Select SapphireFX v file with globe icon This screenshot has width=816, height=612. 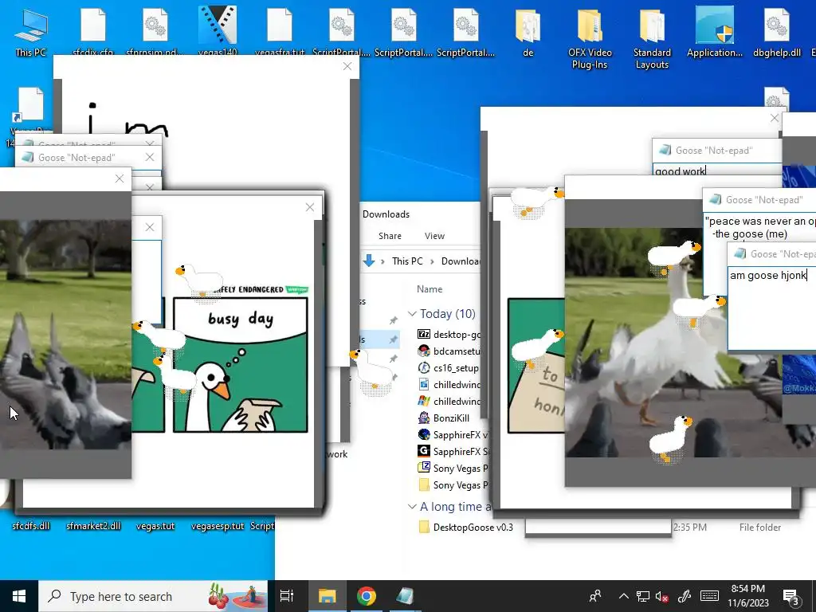(452, 434)
